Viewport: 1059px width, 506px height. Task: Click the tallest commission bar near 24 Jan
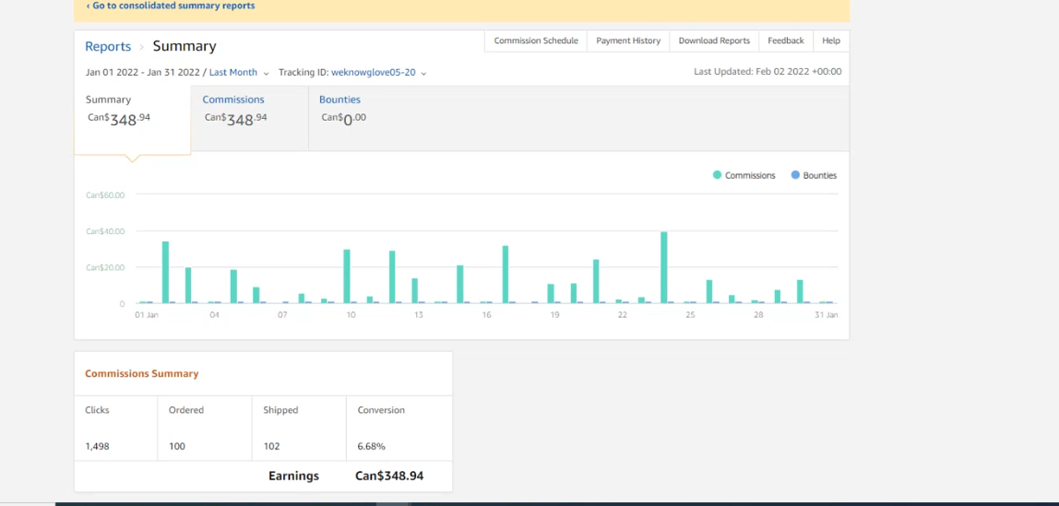pyautogui.click(x=664, y=267)
